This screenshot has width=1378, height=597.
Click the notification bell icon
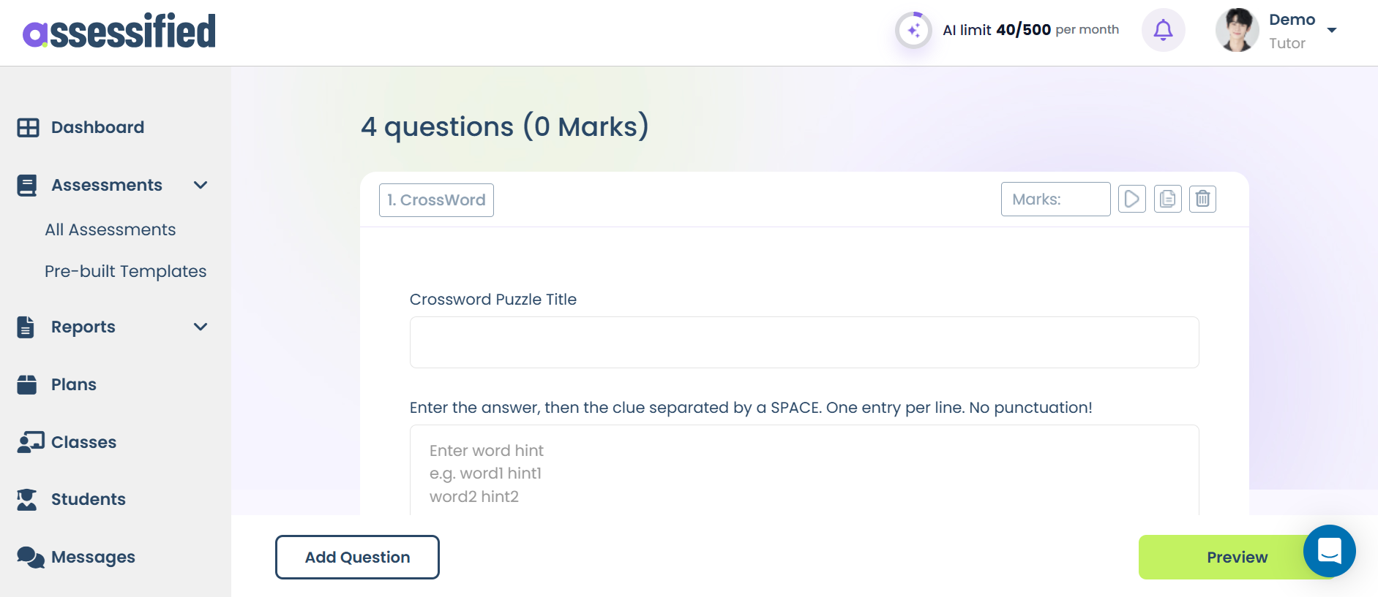click(1163, 30)
